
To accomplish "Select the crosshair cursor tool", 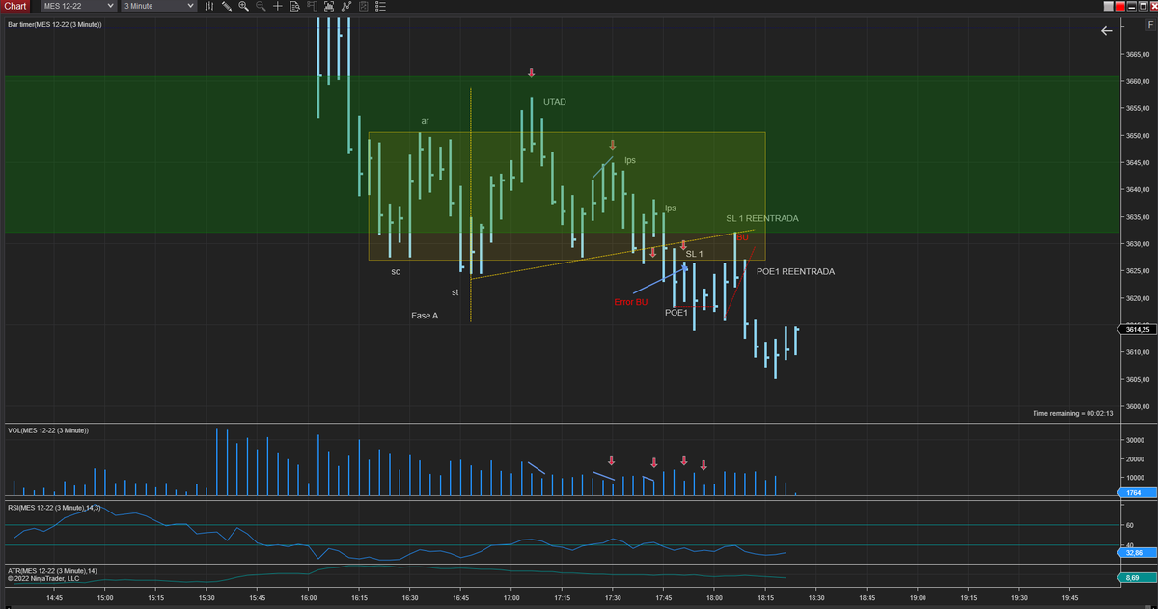I will pos(278,6).
